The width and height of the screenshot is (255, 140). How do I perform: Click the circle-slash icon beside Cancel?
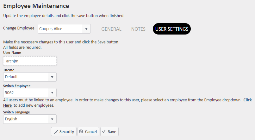81,132
